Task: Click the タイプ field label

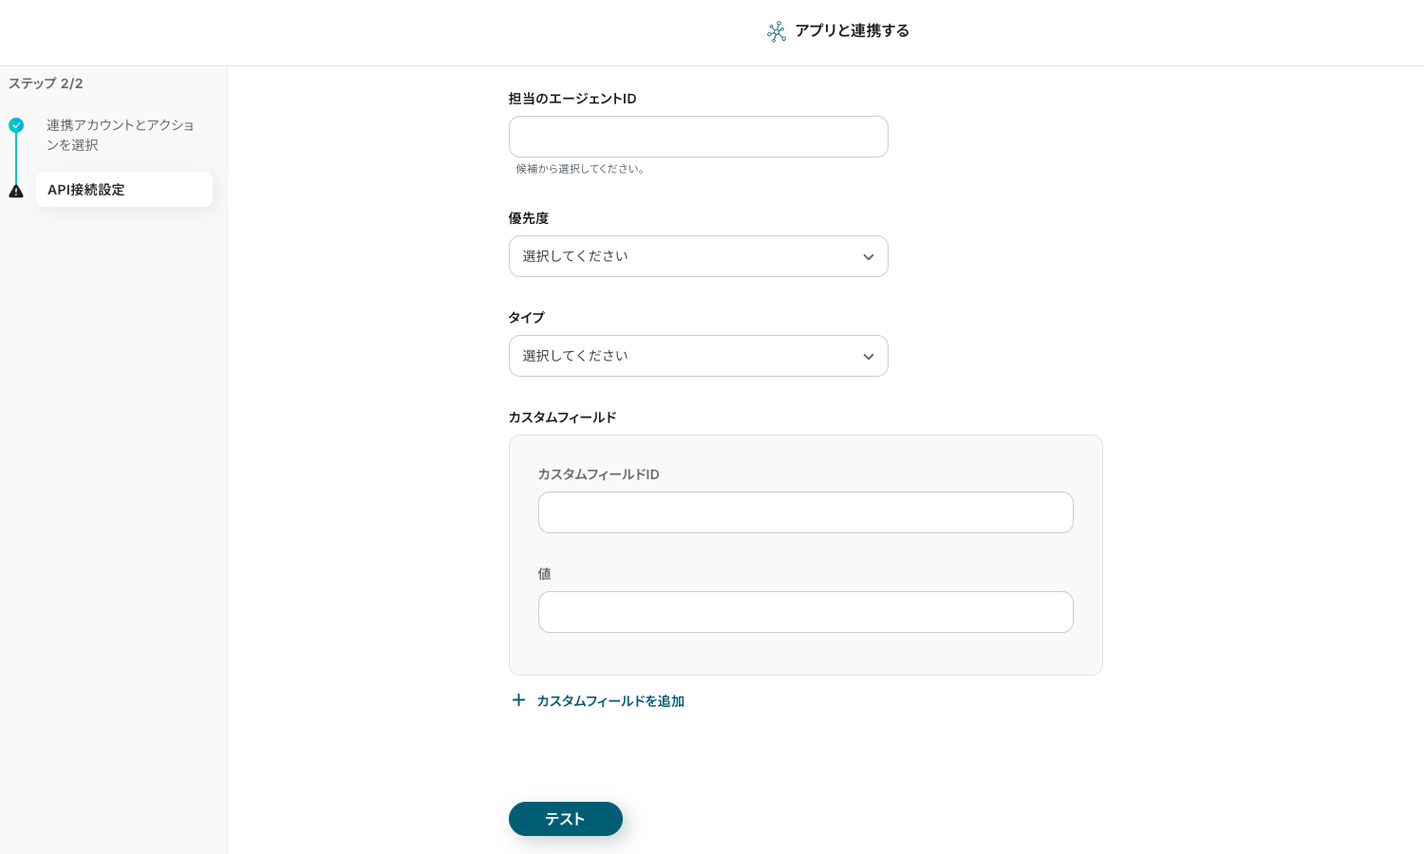Action: point(527,318)
